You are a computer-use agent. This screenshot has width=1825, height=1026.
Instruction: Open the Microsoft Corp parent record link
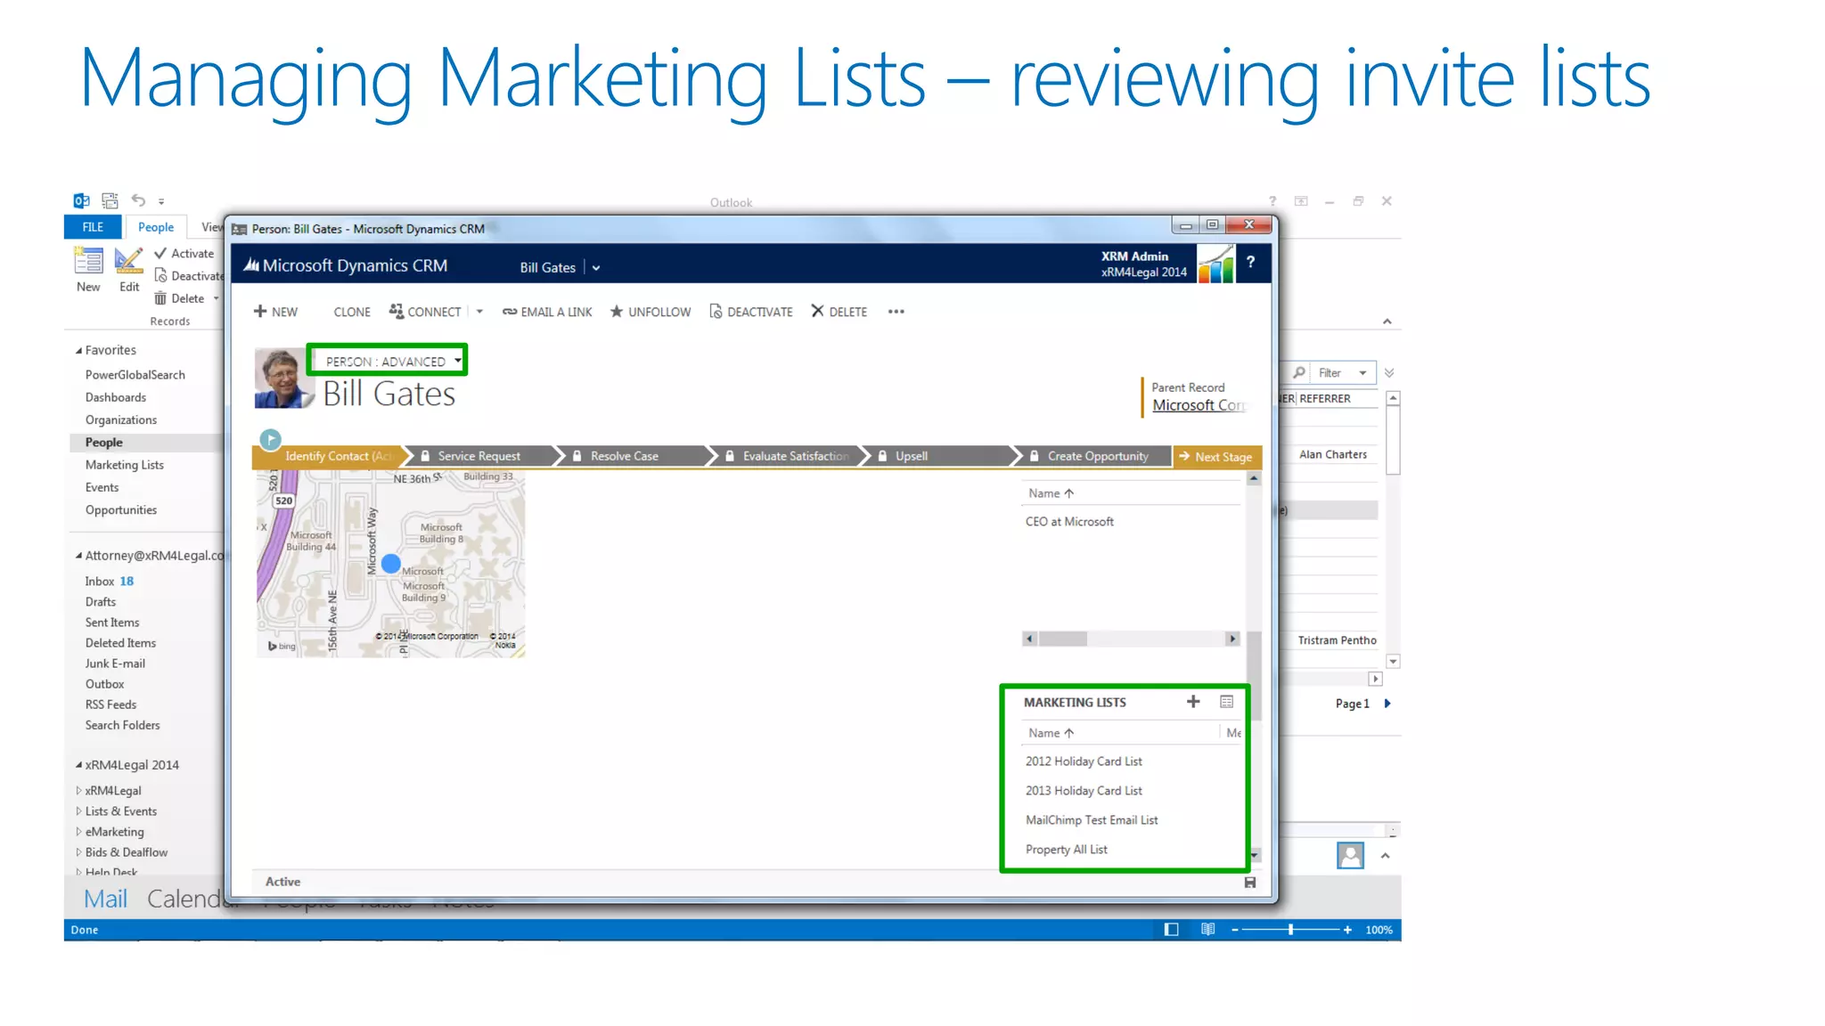[1199, 405]
